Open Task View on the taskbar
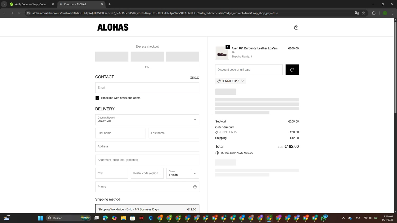 click(x=96, y=218)
